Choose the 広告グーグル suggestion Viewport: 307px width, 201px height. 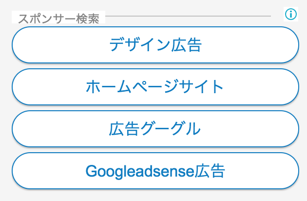[155, 129]
